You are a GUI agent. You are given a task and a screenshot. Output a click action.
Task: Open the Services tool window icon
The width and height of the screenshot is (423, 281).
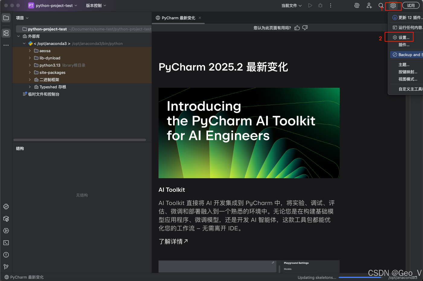tap(6, 231)
